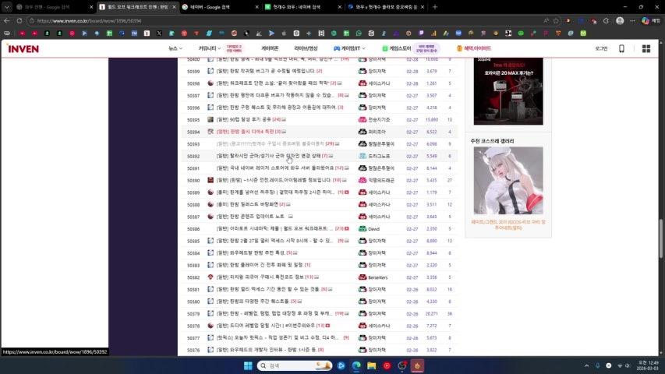The width and height of the screenshot is (665, 374).
Task: Open post 50385 title link
Action: point(274,241)
